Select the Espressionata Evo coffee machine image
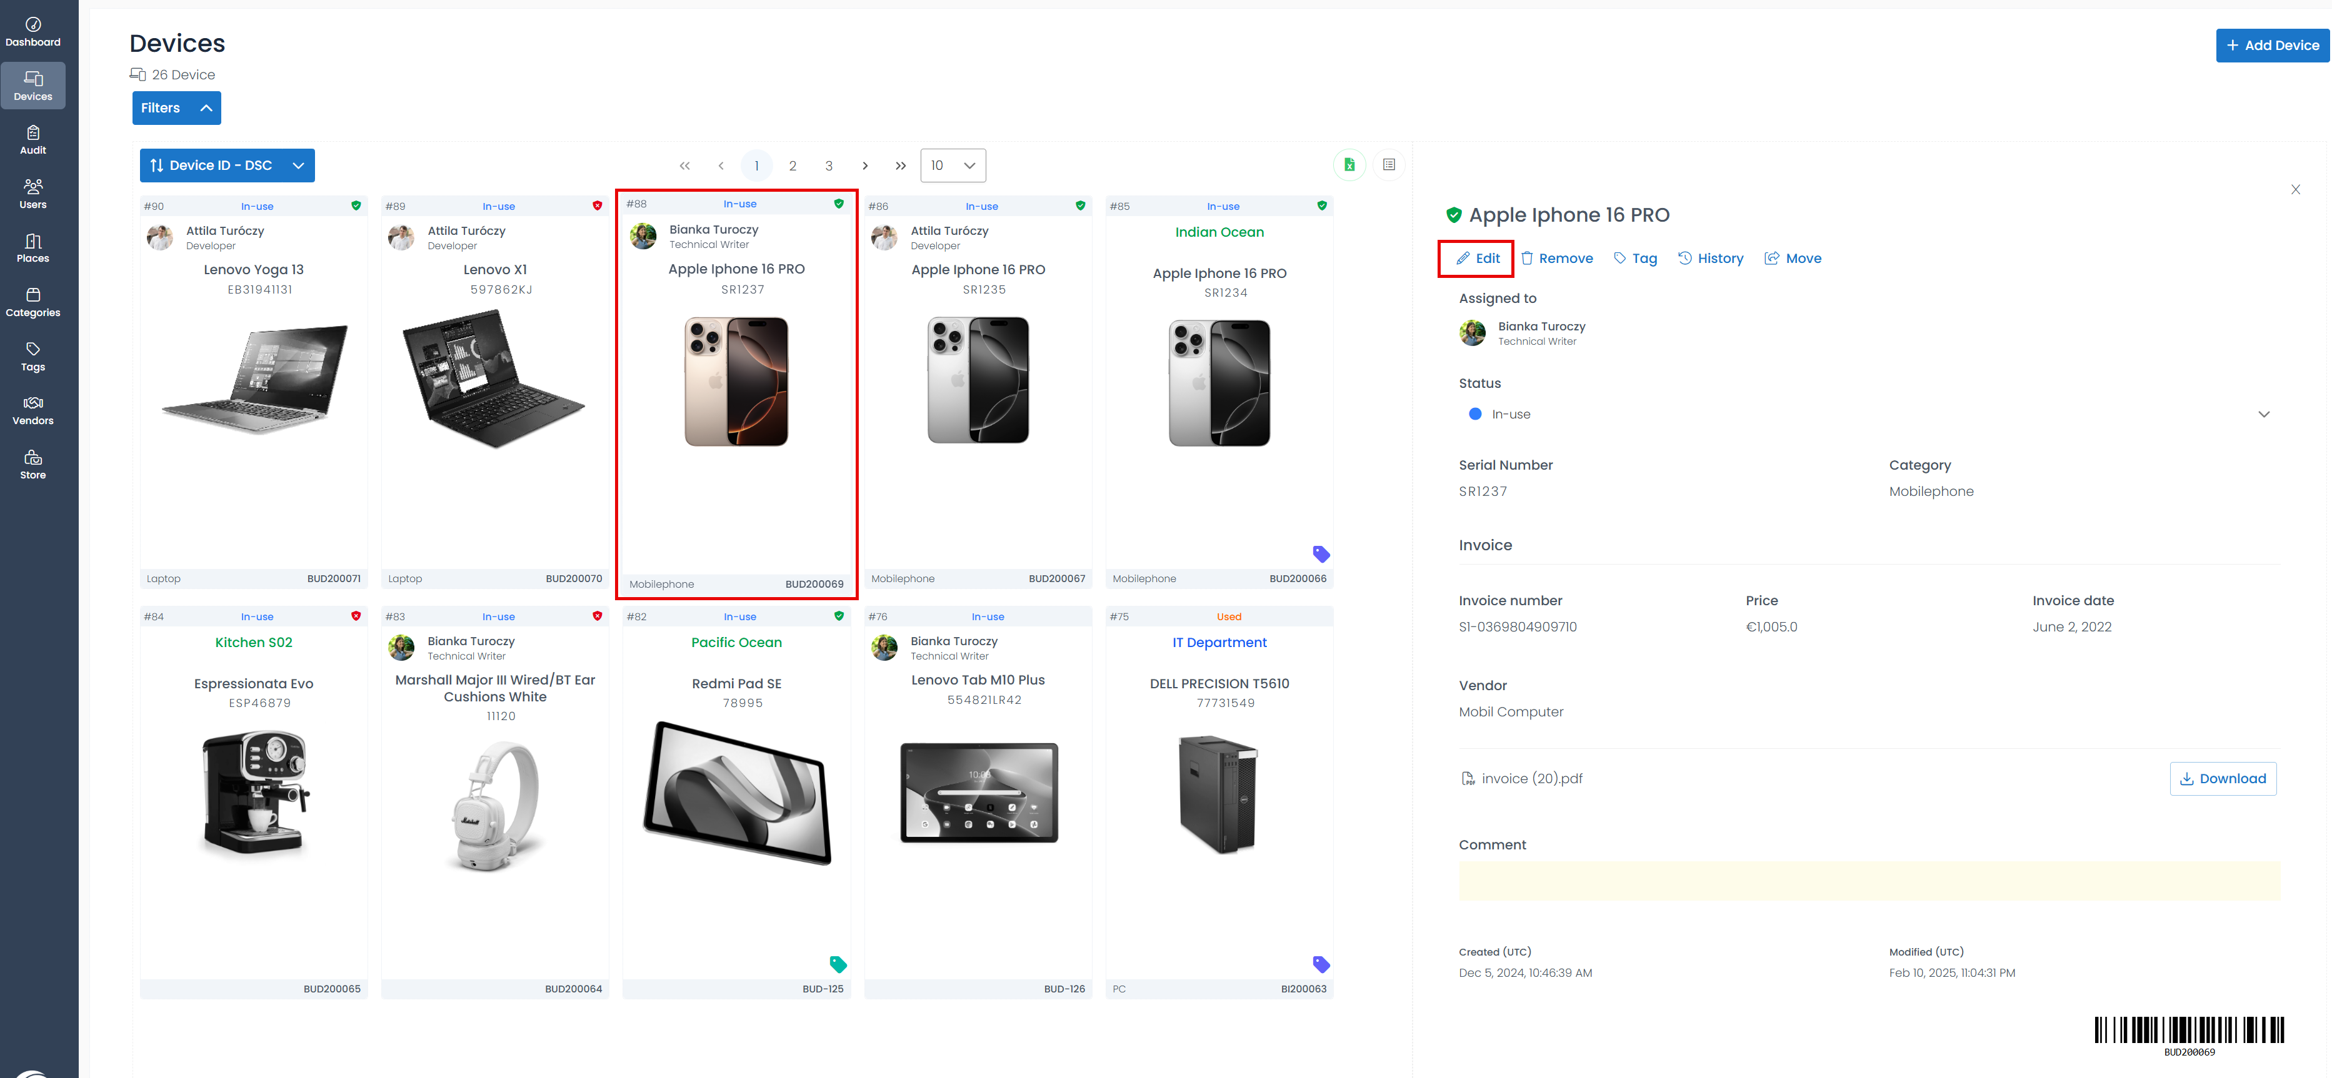This screenshot has width=2332, height=1078. tap(254, 794)
